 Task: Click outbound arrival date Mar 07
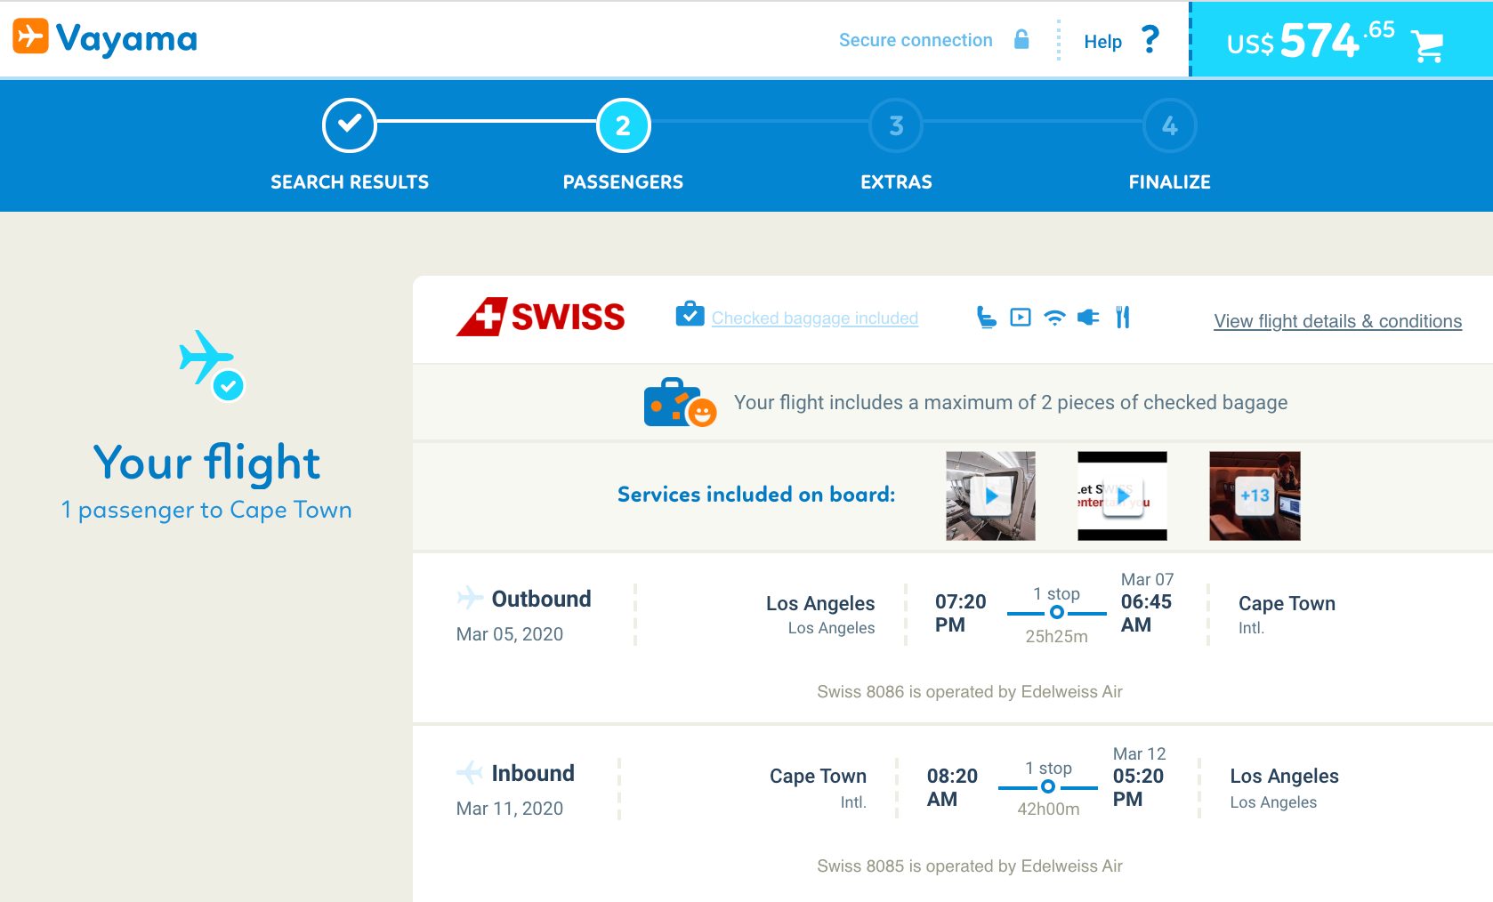tap(1148, 579)
